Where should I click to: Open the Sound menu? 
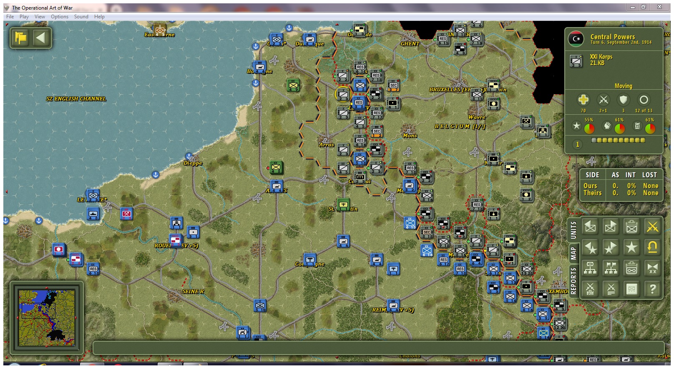[x=81, y=17]
